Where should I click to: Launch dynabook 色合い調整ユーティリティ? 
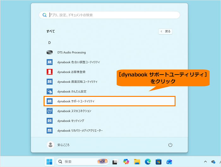[x=79, y=62]
